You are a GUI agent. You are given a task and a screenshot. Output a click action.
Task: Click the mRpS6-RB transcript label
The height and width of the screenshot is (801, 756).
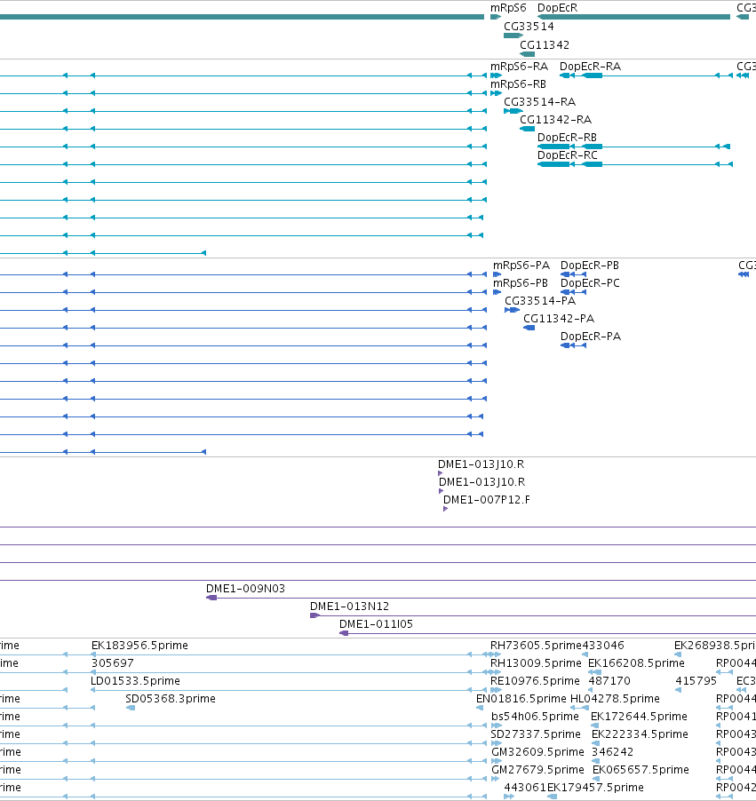[x=518, y=83]
